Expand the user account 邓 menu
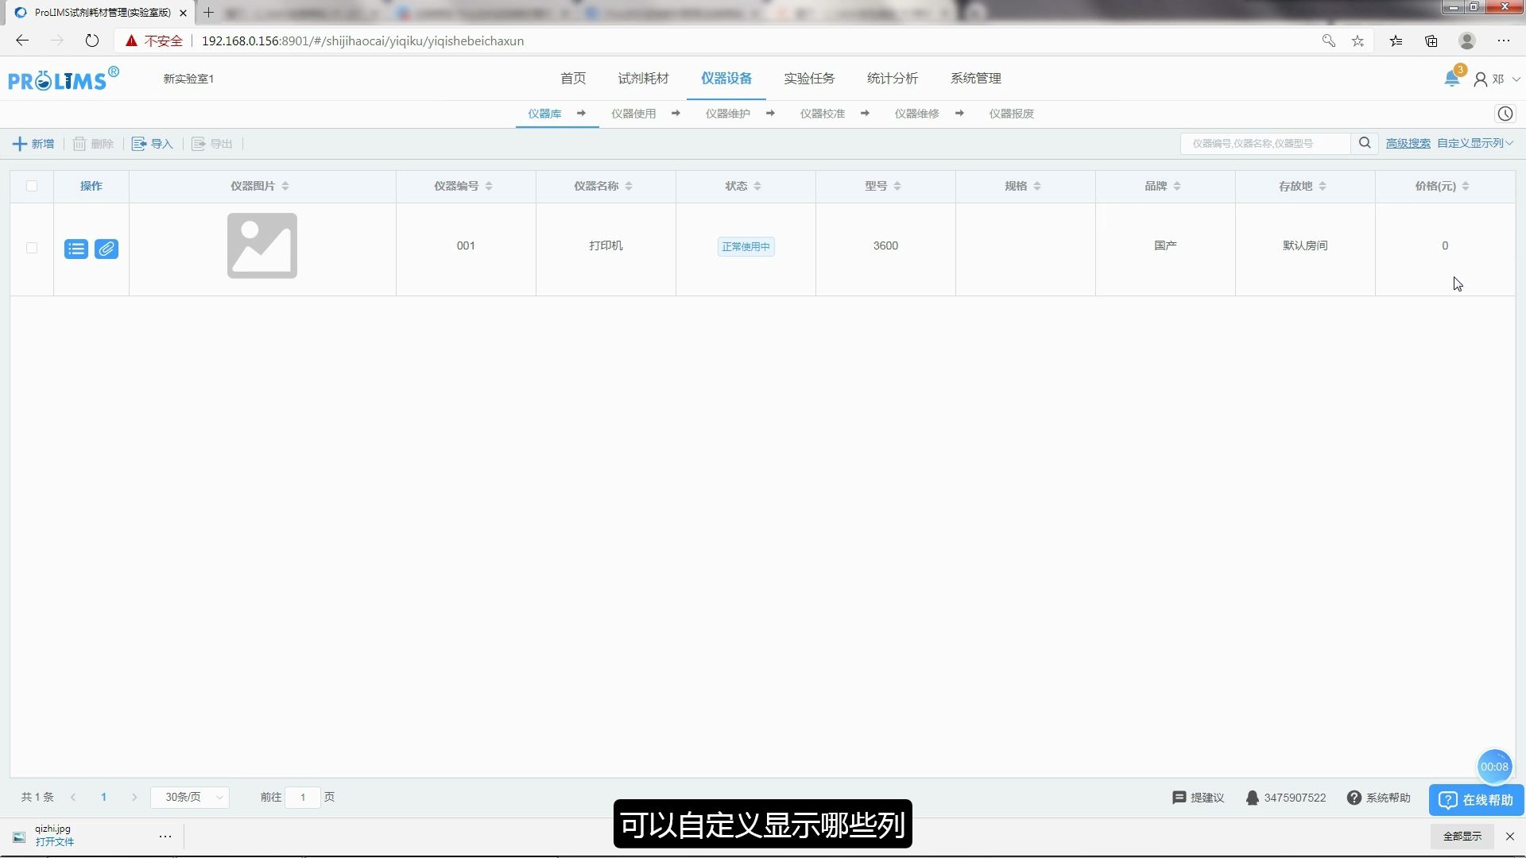The height and width of the screenshot is (858, 1526). 1498,79
